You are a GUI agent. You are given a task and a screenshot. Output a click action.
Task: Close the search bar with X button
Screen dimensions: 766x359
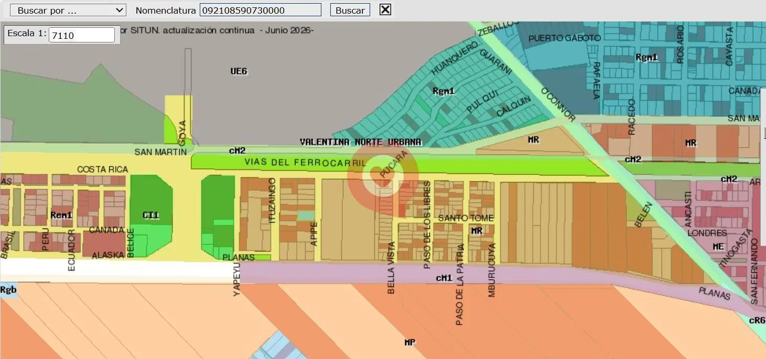point(385,9)
